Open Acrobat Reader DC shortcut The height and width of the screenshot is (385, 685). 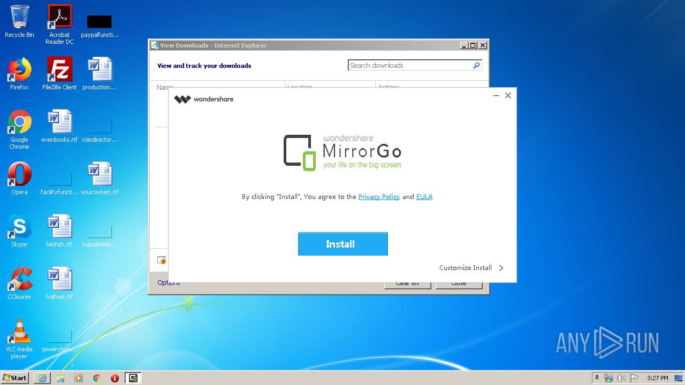click(x=59, y=25)
